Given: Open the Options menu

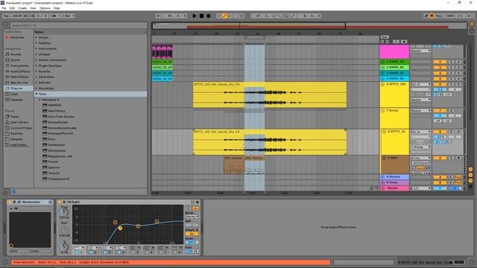Looking at the screenshot, I should pyautogui.click(x=45, y=8).
